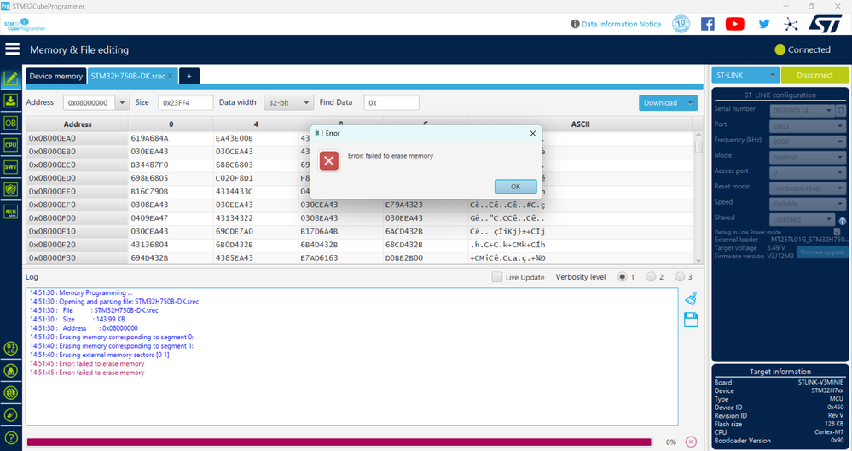This screenshot has height=451, width=852.
Task: Open the Shared Disabled dropdown
Action: 802,219
